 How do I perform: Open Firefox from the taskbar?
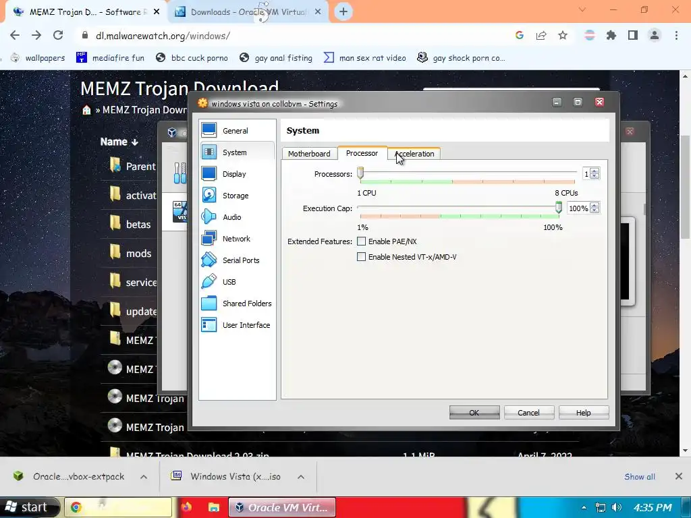[x=186, y=507]
